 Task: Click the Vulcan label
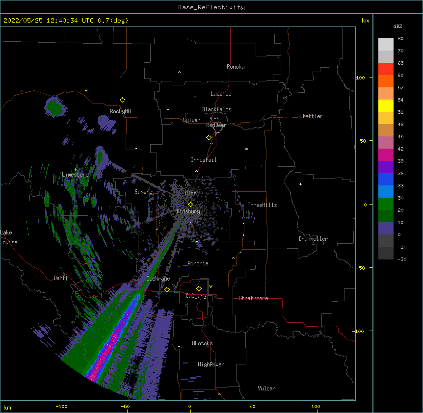tap(266, 388)
